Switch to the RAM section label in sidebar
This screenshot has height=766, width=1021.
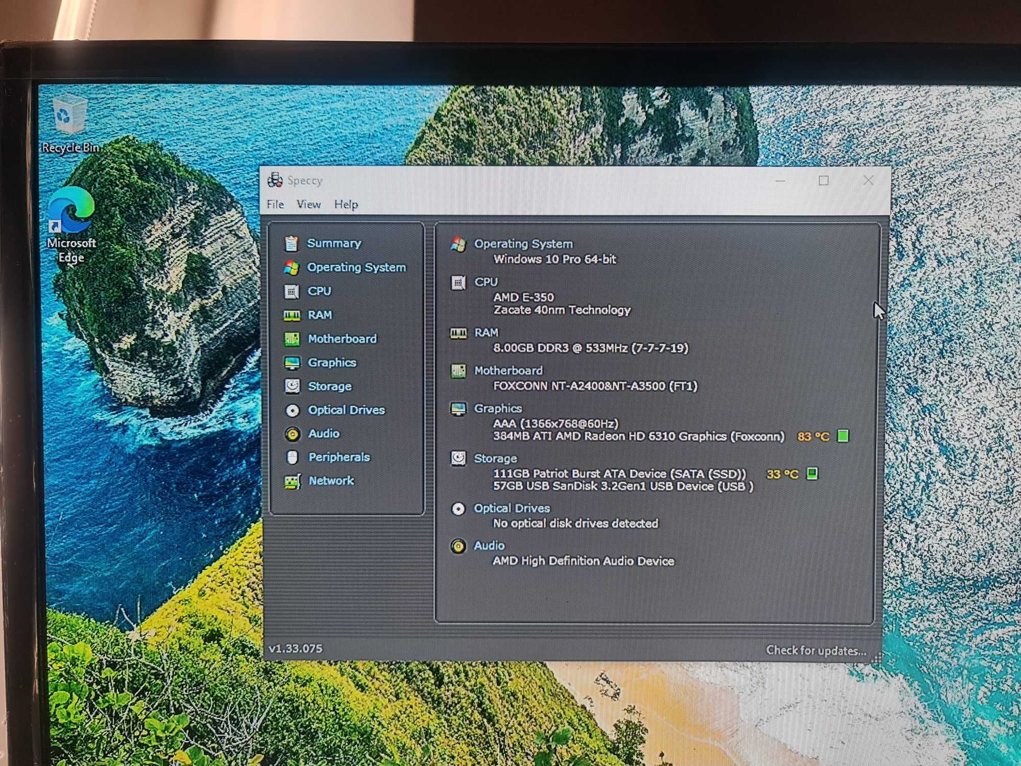[320, 315]
